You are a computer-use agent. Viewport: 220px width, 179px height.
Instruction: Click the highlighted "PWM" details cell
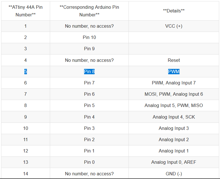point(174,72)
